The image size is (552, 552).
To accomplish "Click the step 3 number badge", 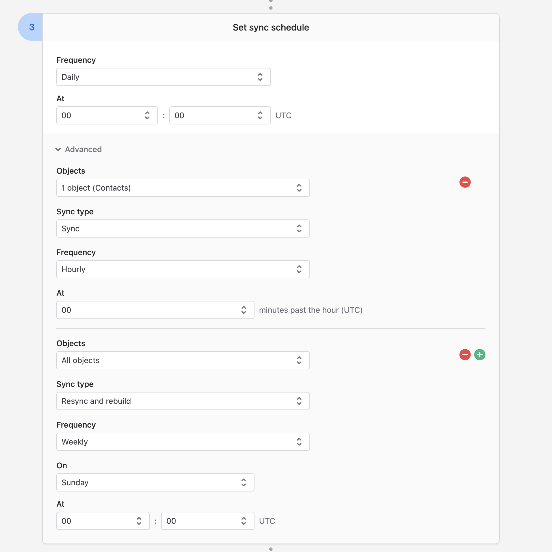I will (31, 27).
